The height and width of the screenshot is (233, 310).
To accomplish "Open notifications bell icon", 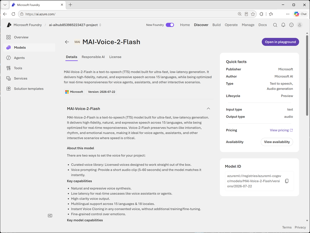I will 283,25.
